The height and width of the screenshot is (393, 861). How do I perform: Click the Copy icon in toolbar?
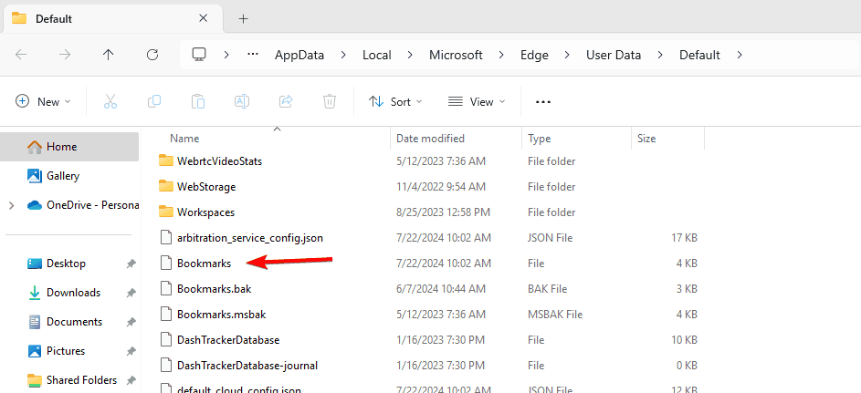point(154,101)
